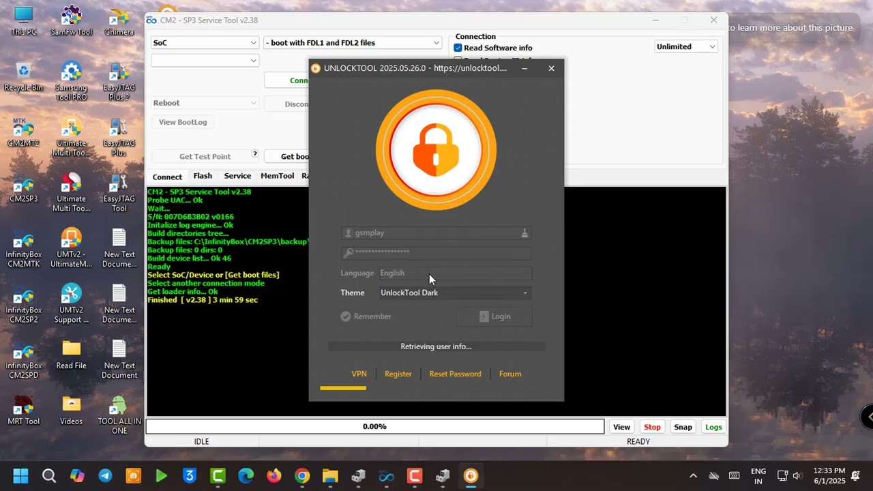
Task: Open Ultimate Multi Tool shortcut beside CM2SP3
Action: (71, 192)
